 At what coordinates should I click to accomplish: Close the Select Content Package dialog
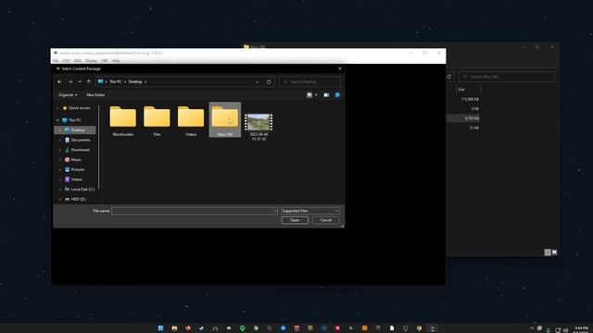pos(340,68)
